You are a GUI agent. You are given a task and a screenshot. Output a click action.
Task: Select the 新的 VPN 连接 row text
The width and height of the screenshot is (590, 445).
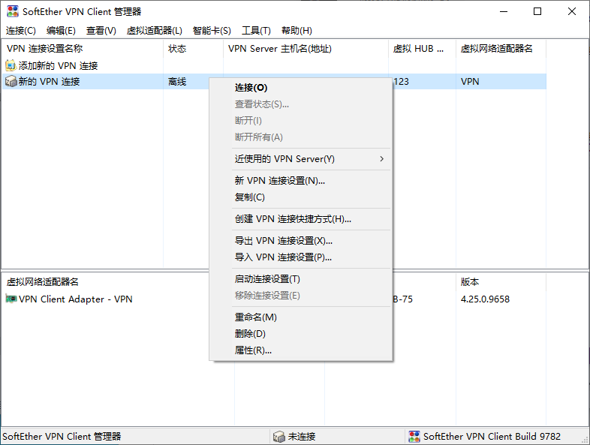point(50,82)
